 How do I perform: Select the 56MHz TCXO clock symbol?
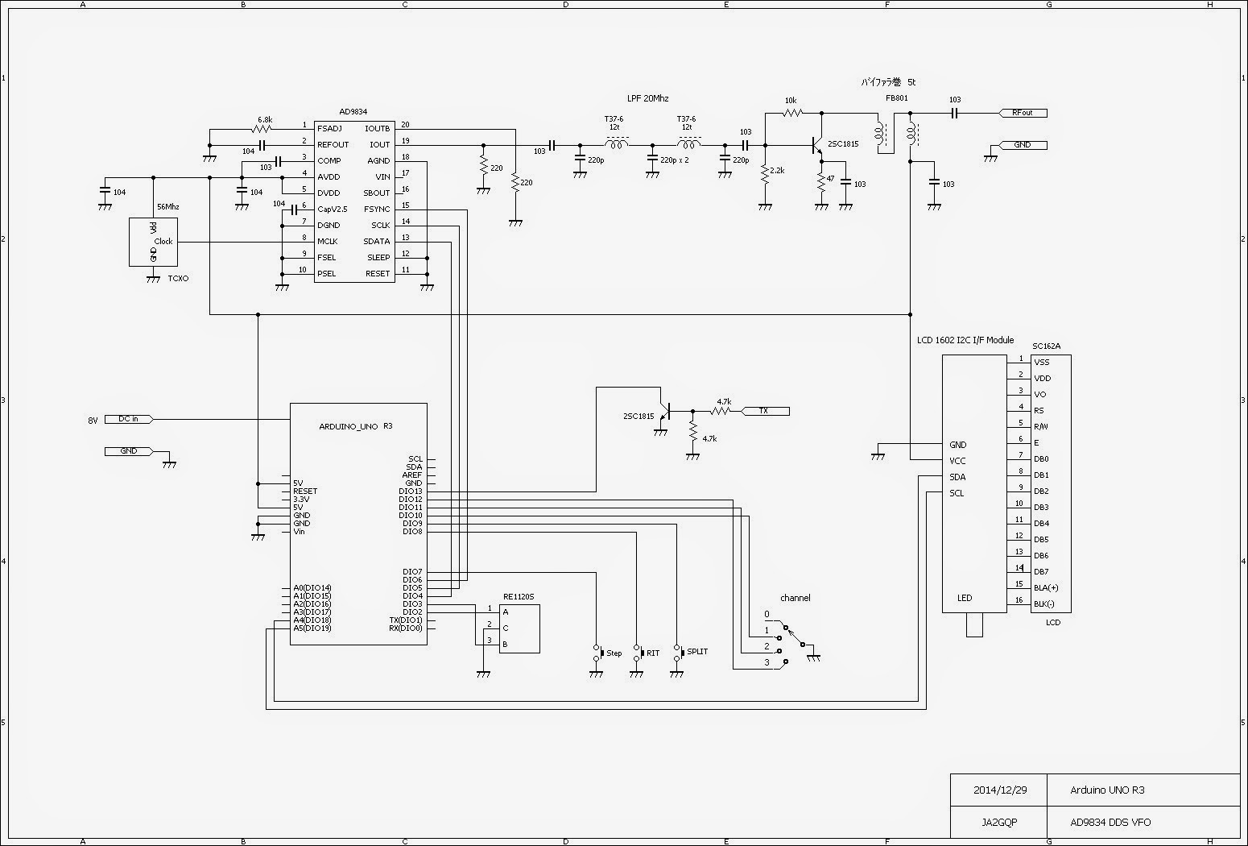pos(152,241)
